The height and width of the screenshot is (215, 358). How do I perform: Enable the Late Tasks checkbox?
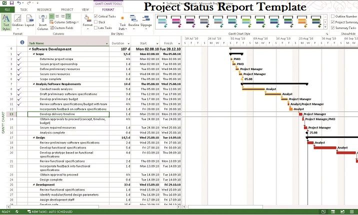pos(96,27)
